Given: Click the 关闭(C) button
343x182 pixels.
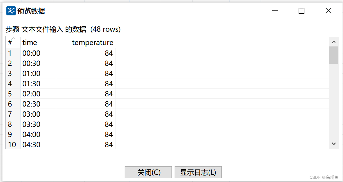Looking at the screenshot, I should tap(148, 172).
